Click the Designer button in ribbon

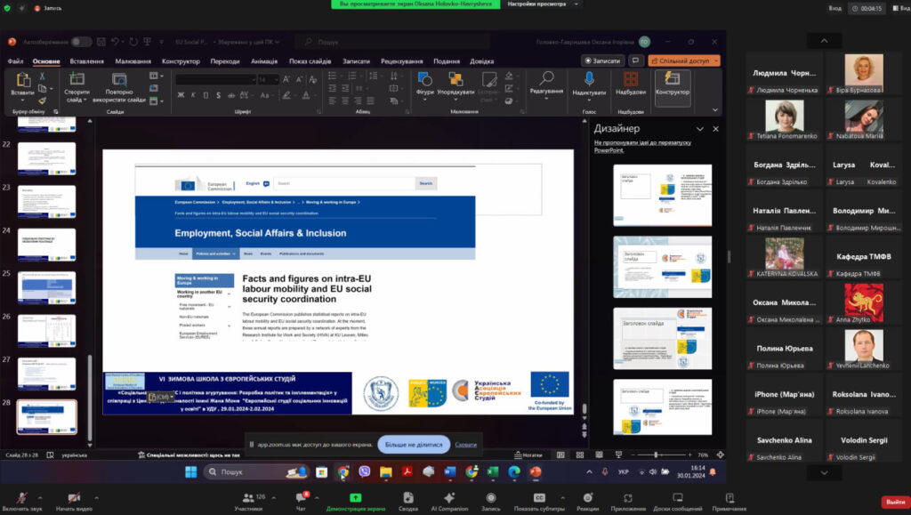click(673, 81)
